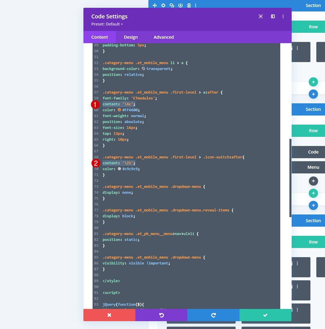Toggle the snapshot focus icon in Code Settings header
Screen dimensions: 325x329
260,16
